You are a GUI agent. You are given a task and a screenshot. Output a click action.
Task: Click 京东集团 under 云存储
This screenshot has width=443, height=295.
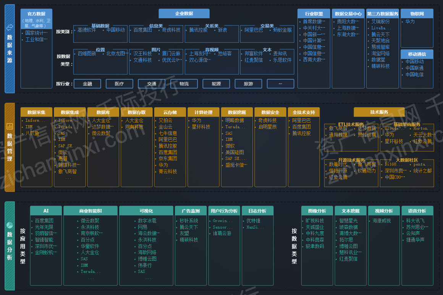(168, 159)
